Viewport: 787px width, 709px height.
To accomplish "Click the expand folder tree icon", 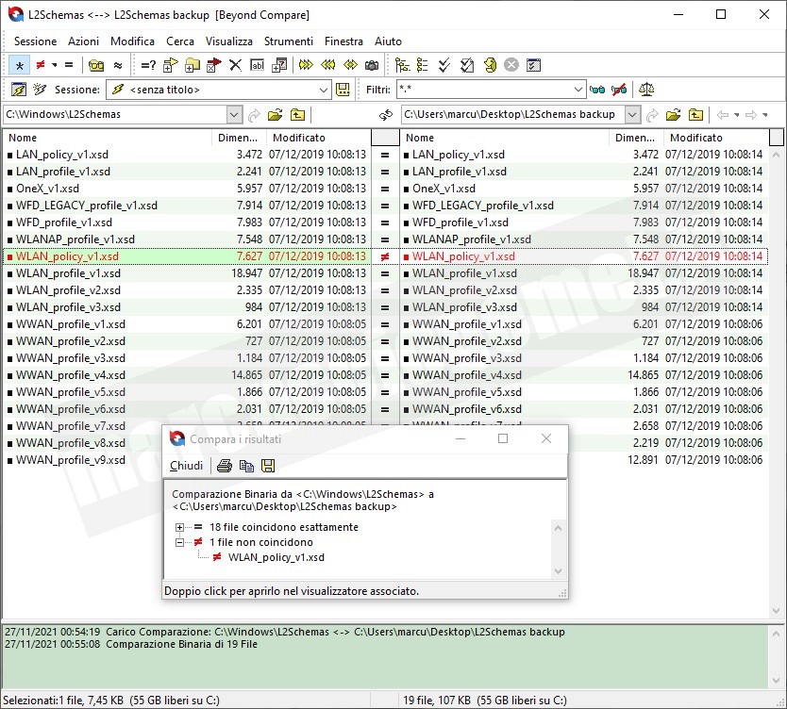I will click(402, 65).
